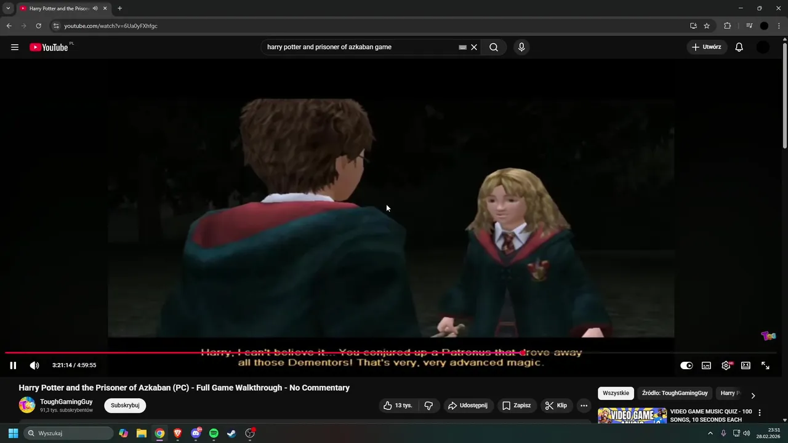Open Discord from the taskbar
The image size is (788, 443).
click(x=196, y=433)
